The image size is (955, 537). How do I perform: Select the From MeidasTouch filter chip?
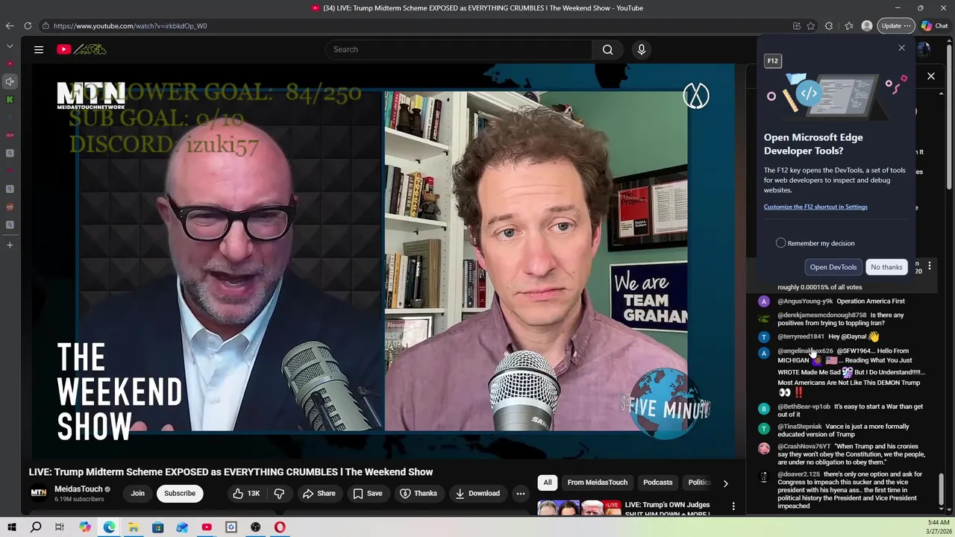coord(598,483)
